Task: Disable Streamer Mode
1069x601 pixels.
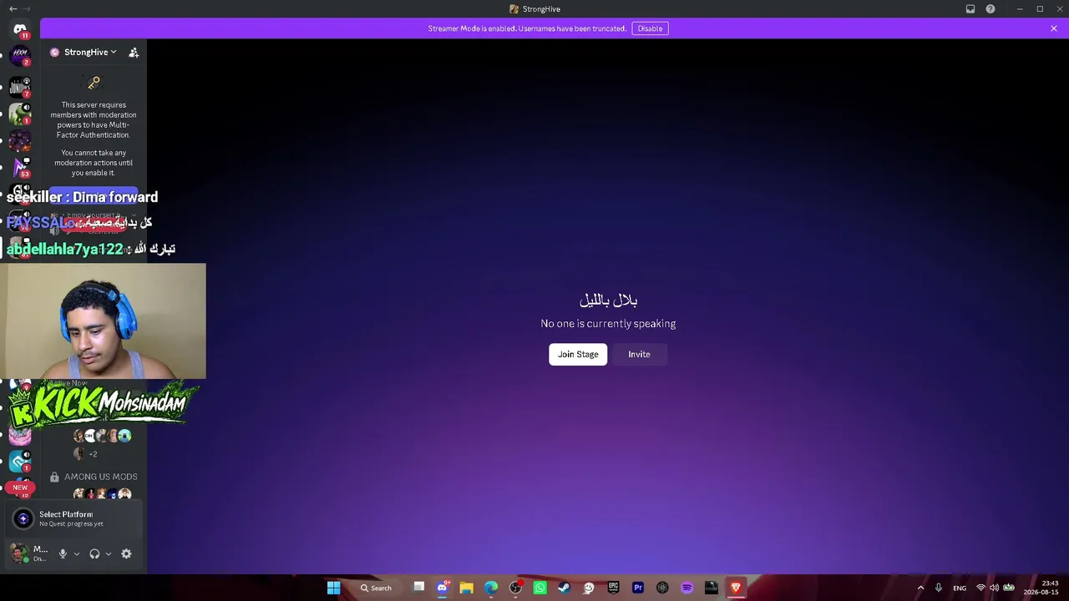Action: pos(650,28)
